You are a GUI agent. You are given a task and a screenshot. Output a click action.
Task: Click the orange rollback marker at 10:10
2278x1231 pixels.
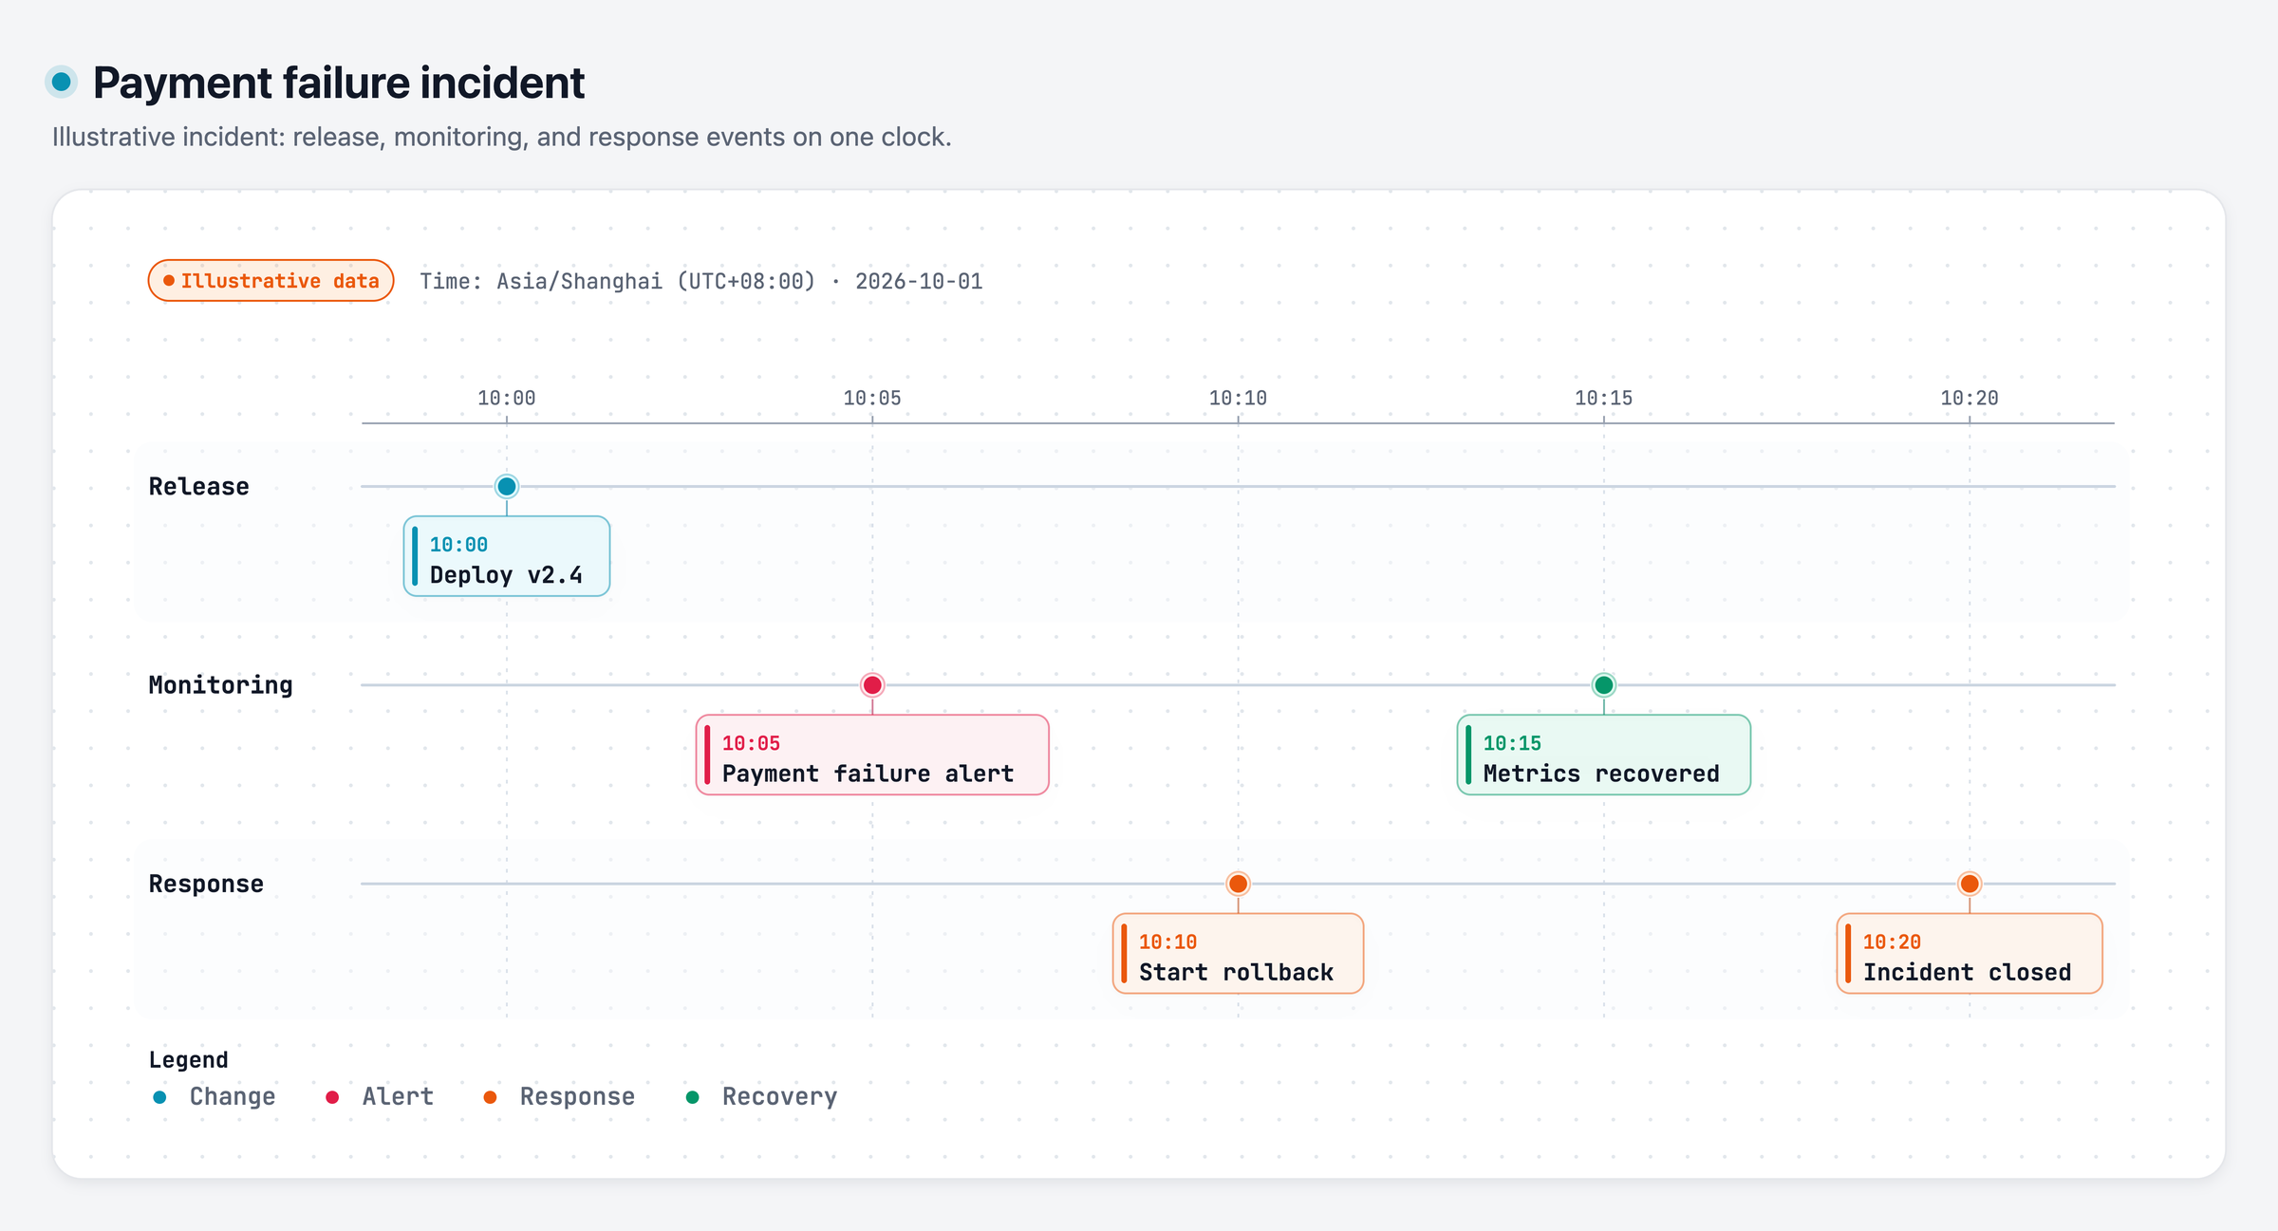(1238, 884)
